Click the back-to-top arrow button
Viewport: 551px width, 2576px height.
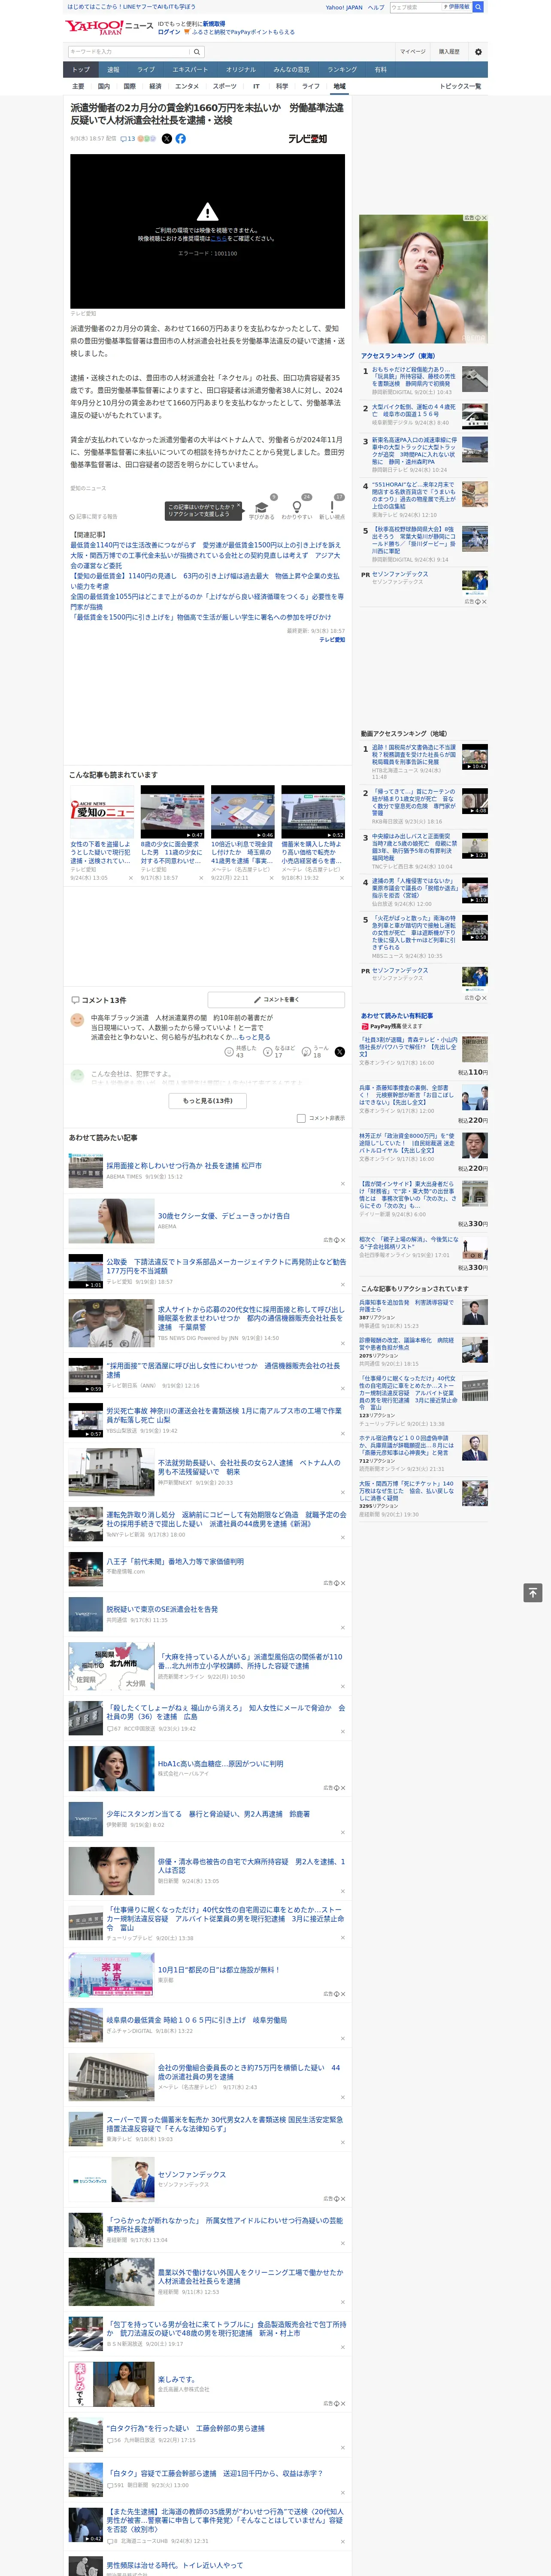pos(533,1593)
